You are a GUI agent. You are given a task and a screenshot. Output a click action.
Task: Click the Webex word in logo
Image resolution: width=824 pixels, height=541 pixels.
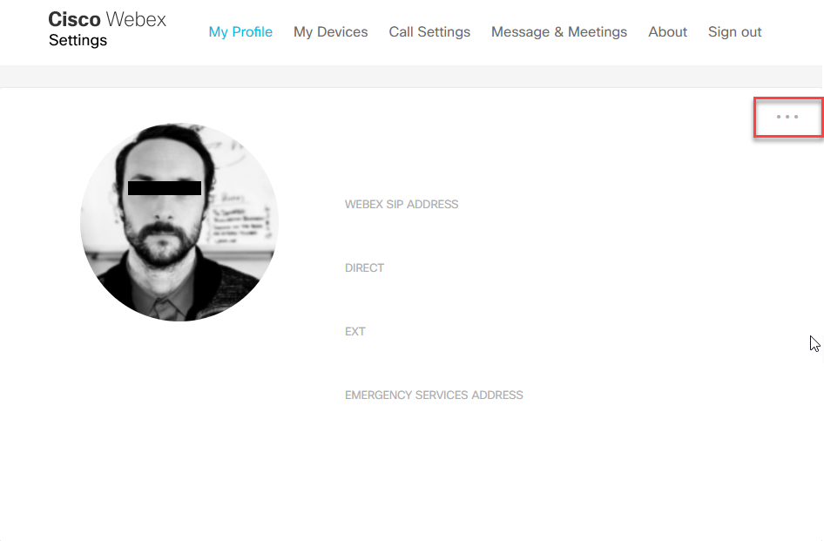(x=135, y=20)
